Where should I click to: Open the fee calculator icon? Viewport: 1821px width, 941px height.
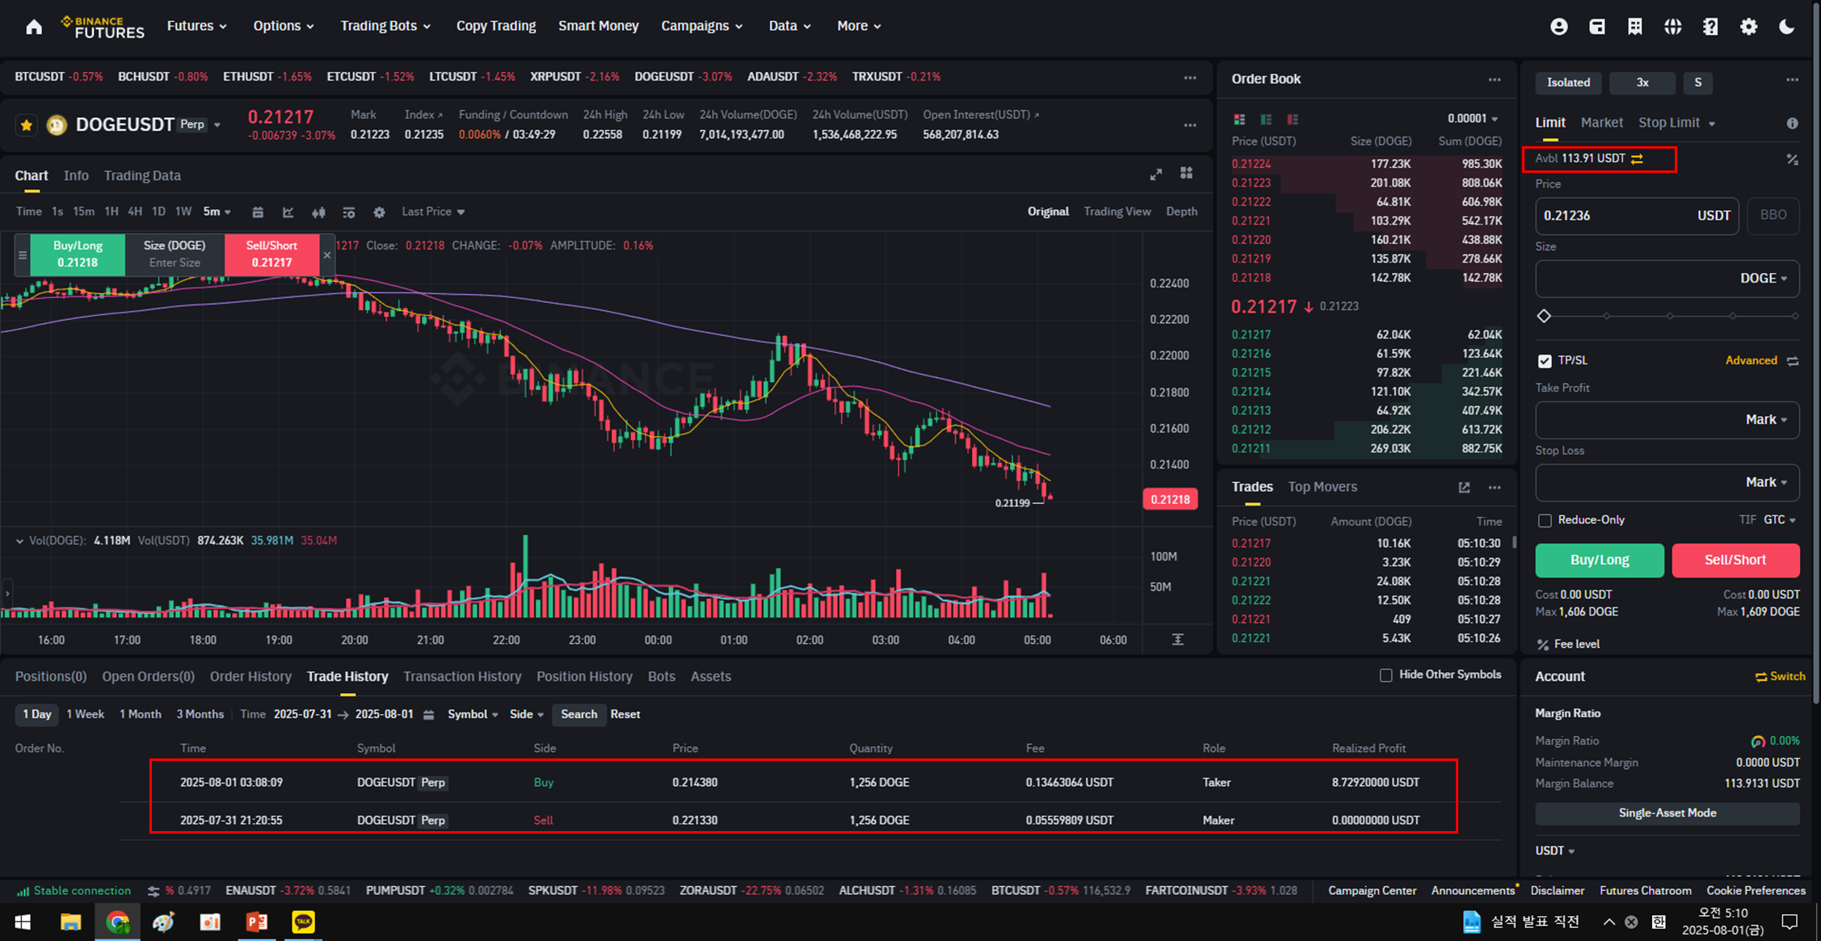[x=1792, y=159]
